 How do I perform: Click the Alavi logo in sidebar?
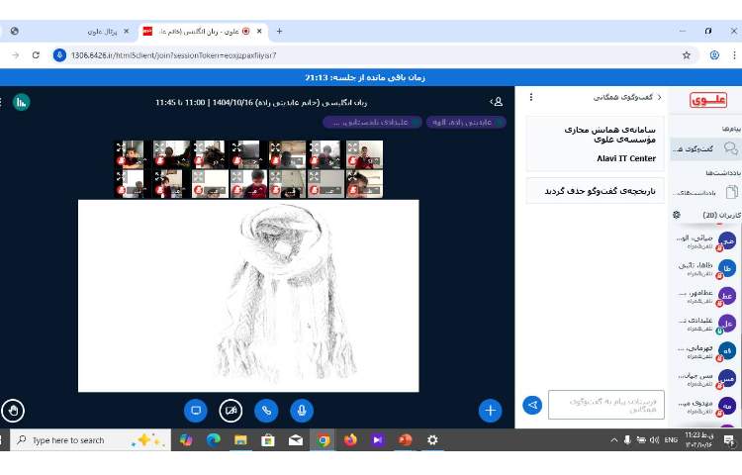[x=707, y=100]
